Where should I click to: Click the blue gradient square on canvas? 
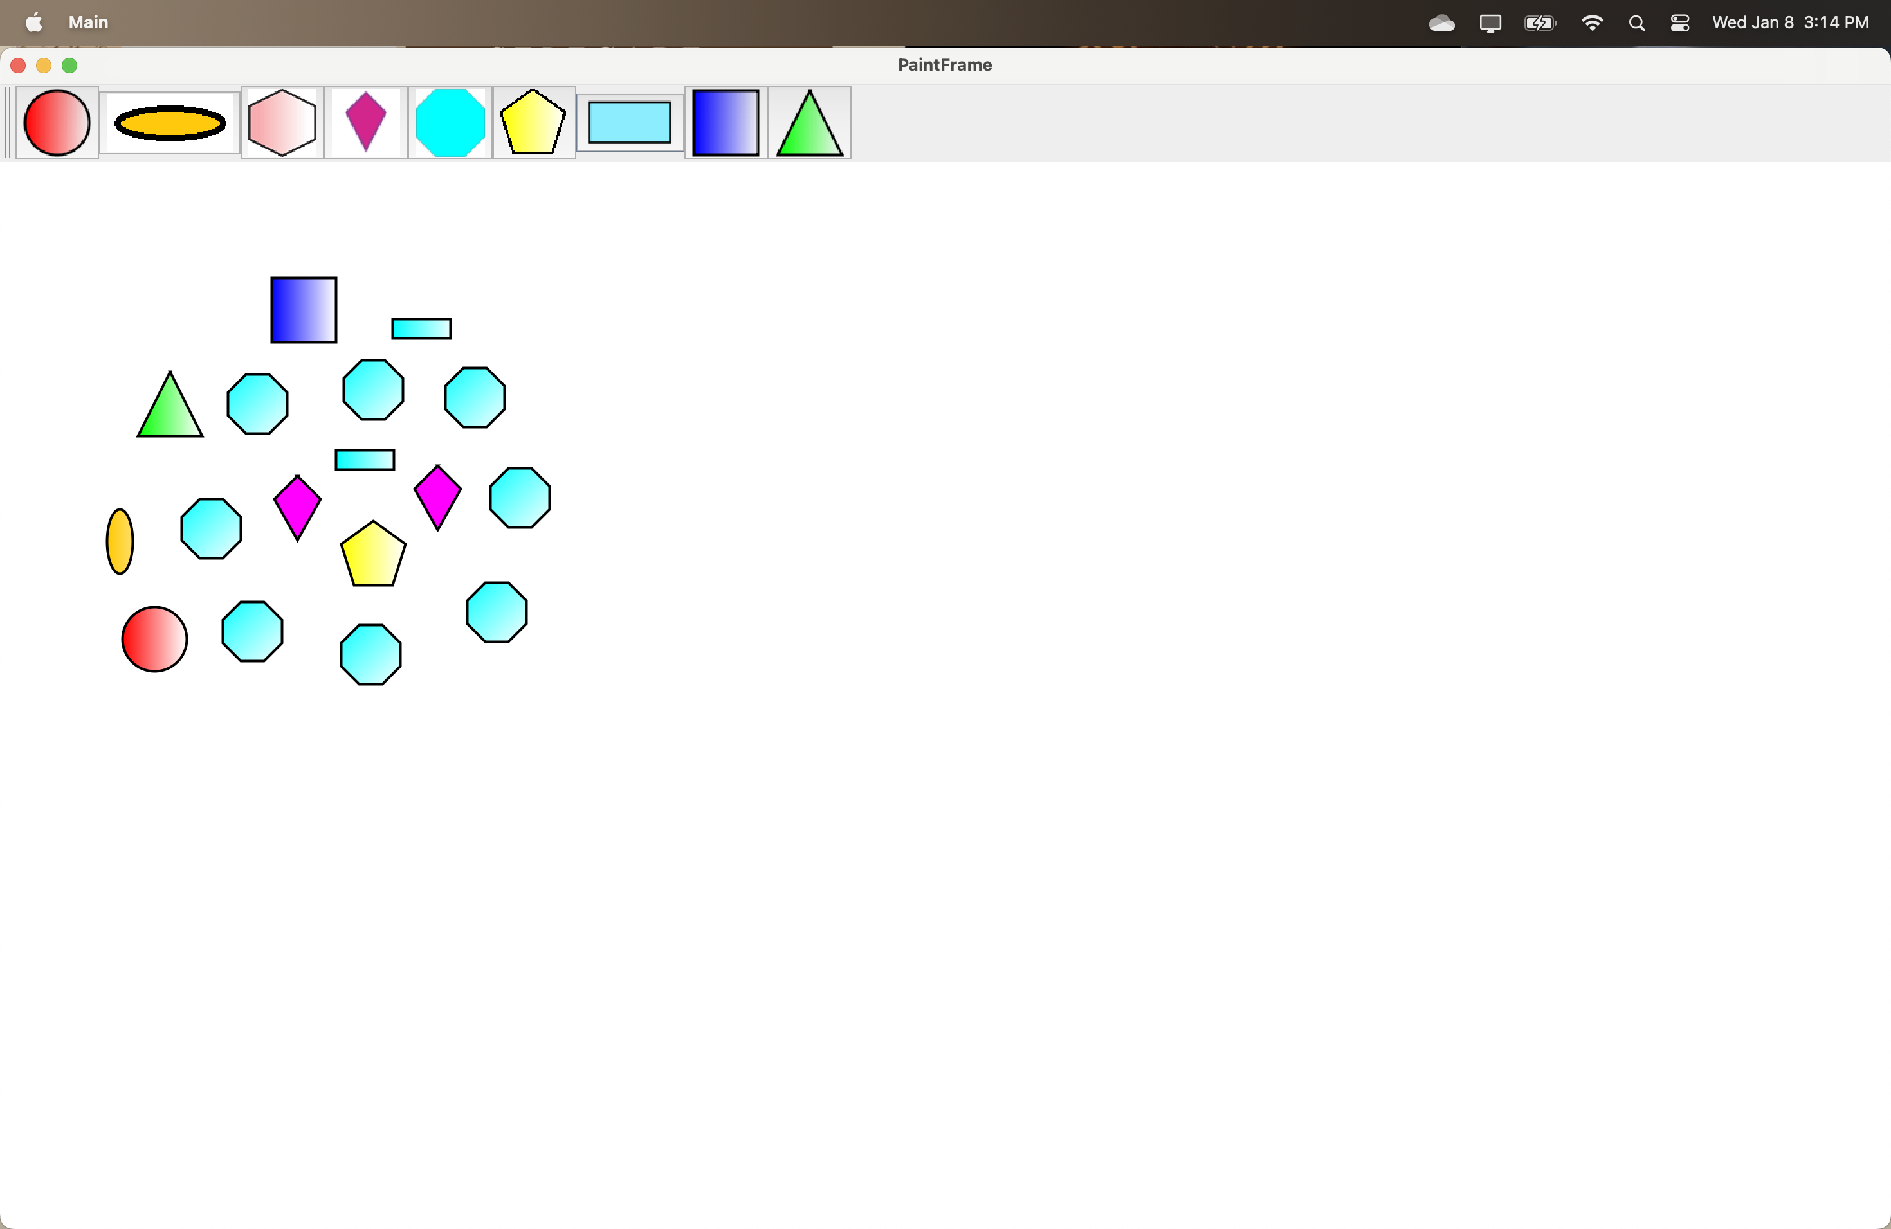[304, 310]
